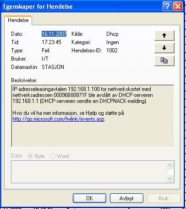
Task: Click the Hvis du vil ha mer informasjon text
Action: pos(68,113)
